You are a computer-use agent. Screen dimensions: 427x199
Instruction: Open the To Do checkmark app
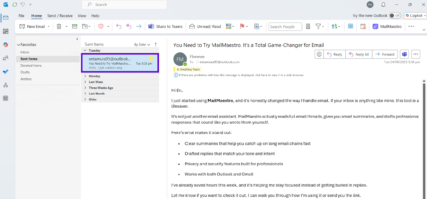point(6,72)
